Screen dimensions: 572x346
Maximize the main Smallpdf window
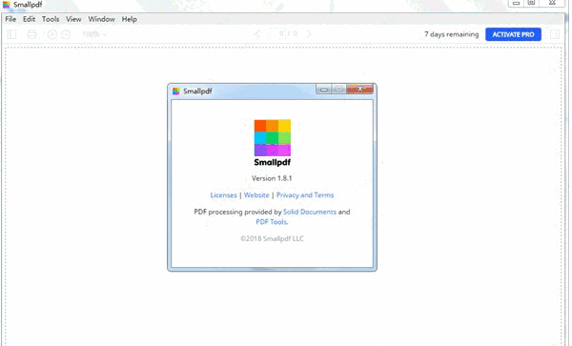(x=532, y=3)
